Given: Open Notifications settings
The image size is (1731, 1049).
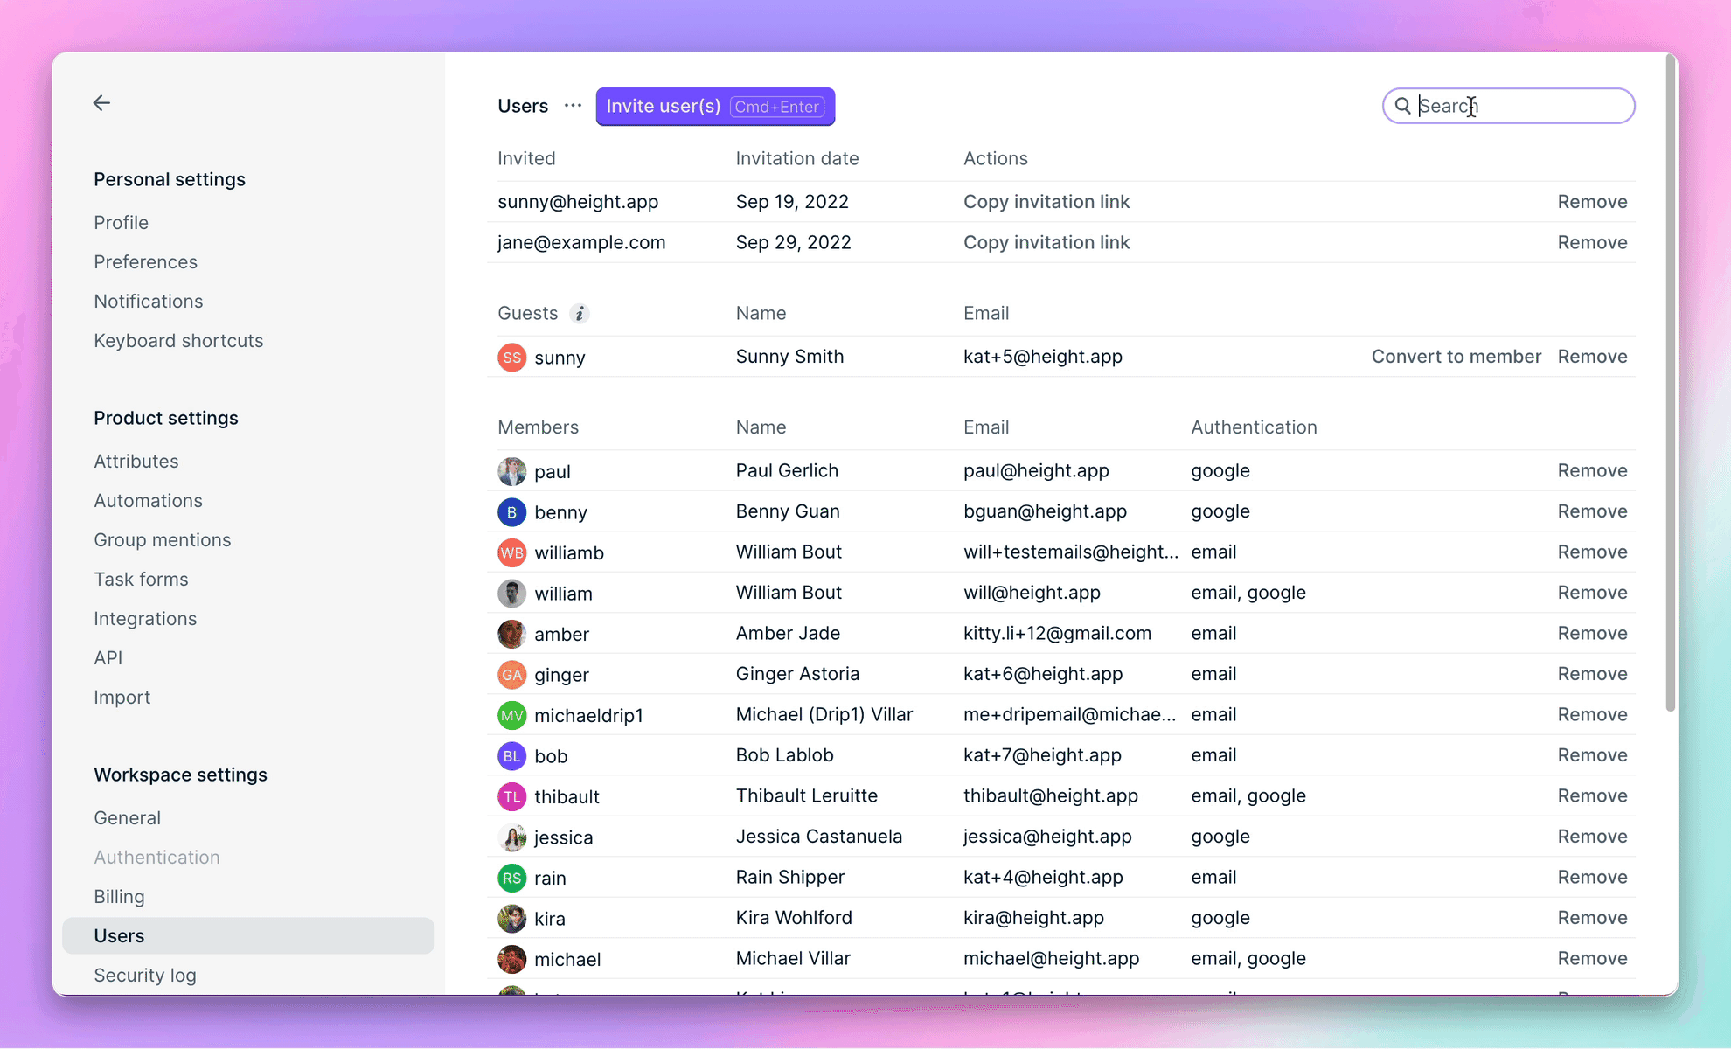Looking at the screenshot, I should 148,302.
